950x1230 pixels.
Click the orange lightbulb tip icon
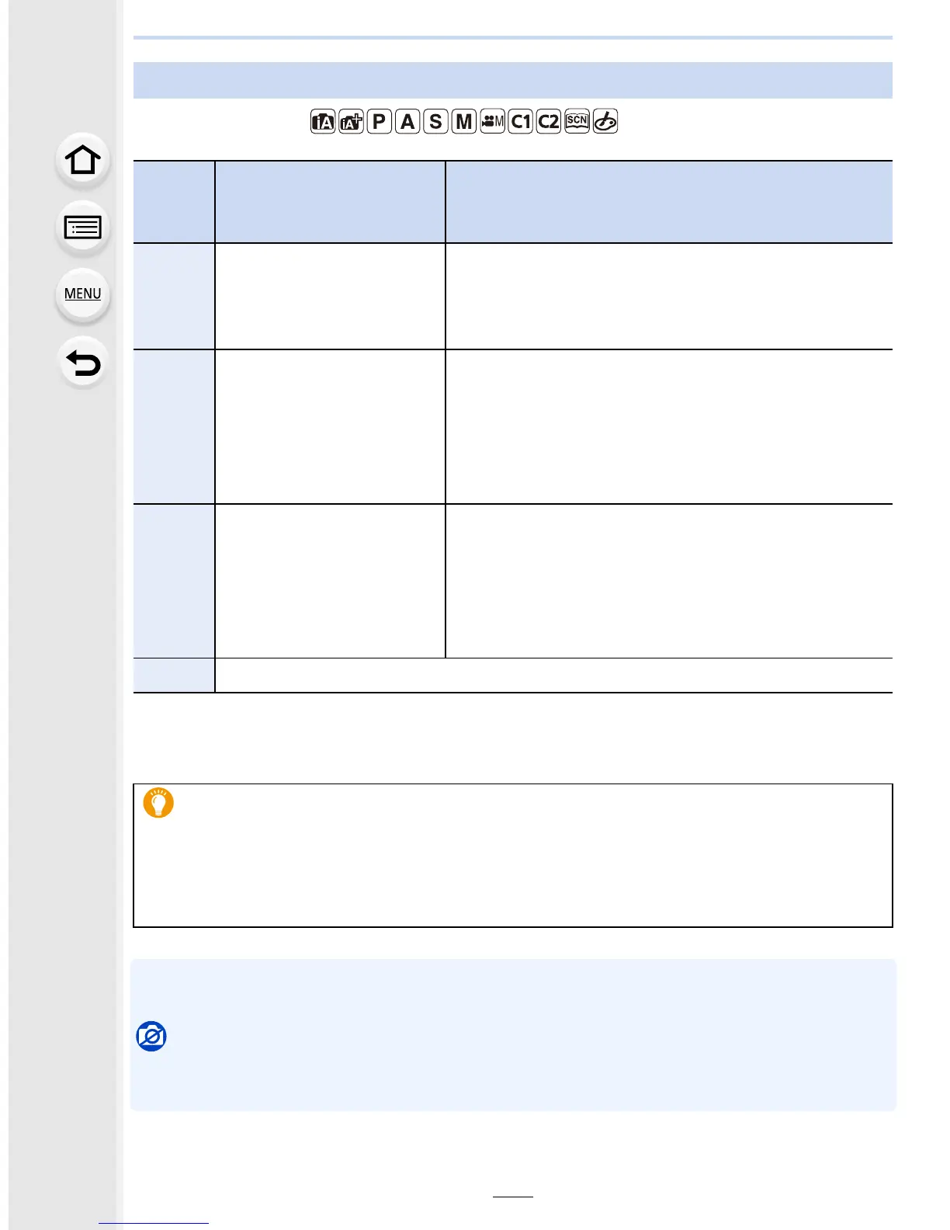(158, 803)
